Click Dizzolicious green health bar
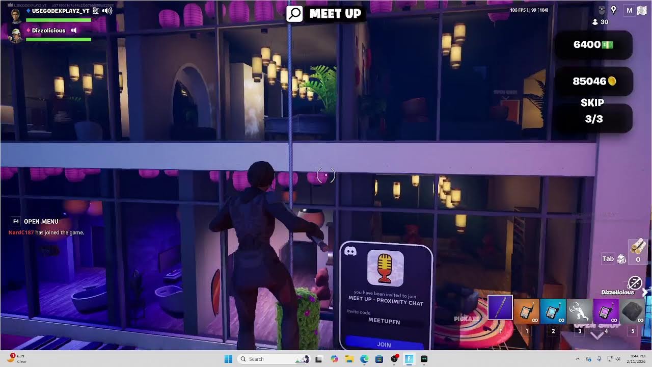 (59, 40)
